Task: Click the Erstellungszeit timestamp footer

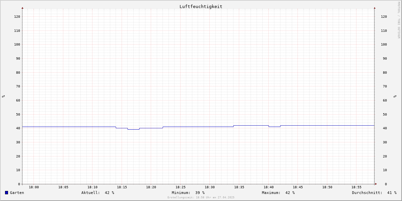Action: tap(201, 197)
